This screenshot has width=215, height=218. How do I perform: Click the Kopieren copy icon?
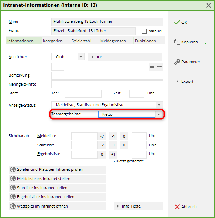177,42
